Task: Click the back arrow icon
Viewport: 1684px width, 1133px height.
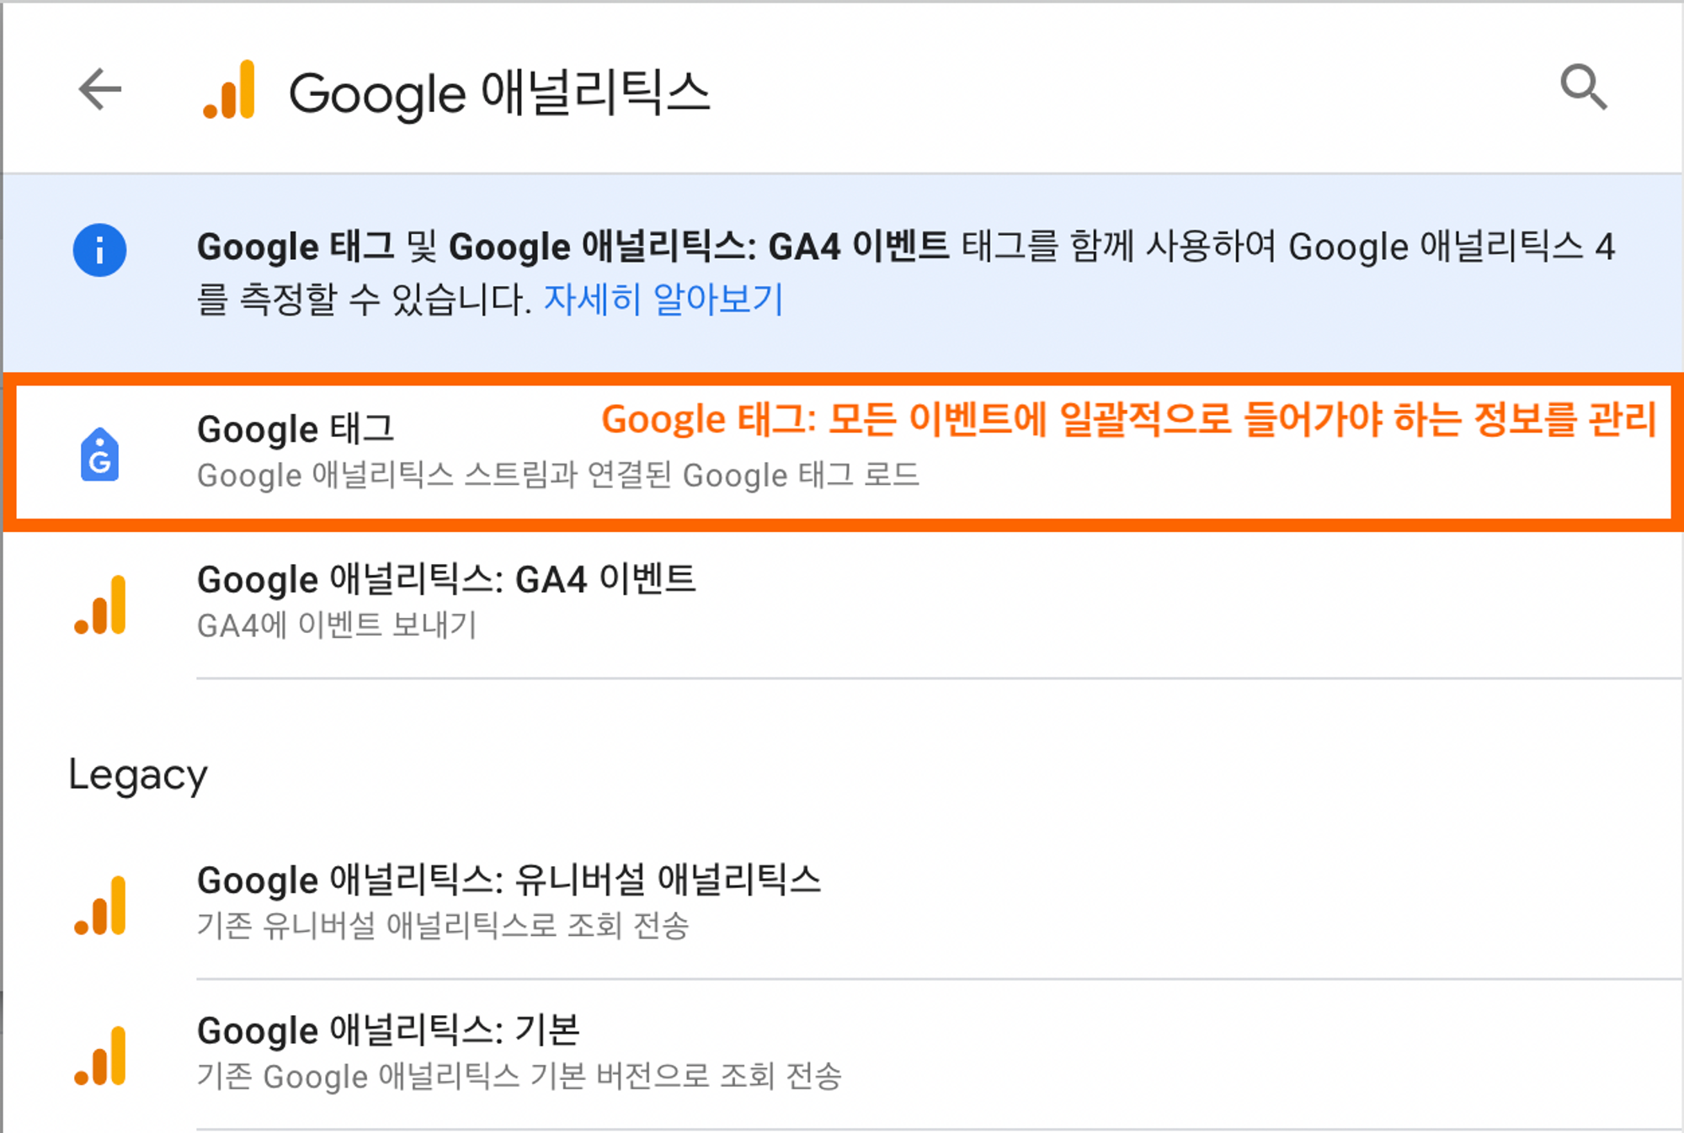Action: coord(100,89)
